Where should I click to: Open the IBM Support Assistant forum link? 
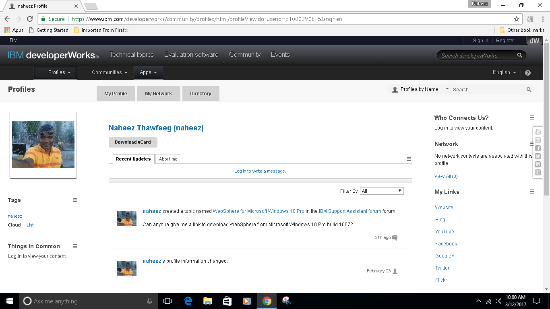click(350, 211)
